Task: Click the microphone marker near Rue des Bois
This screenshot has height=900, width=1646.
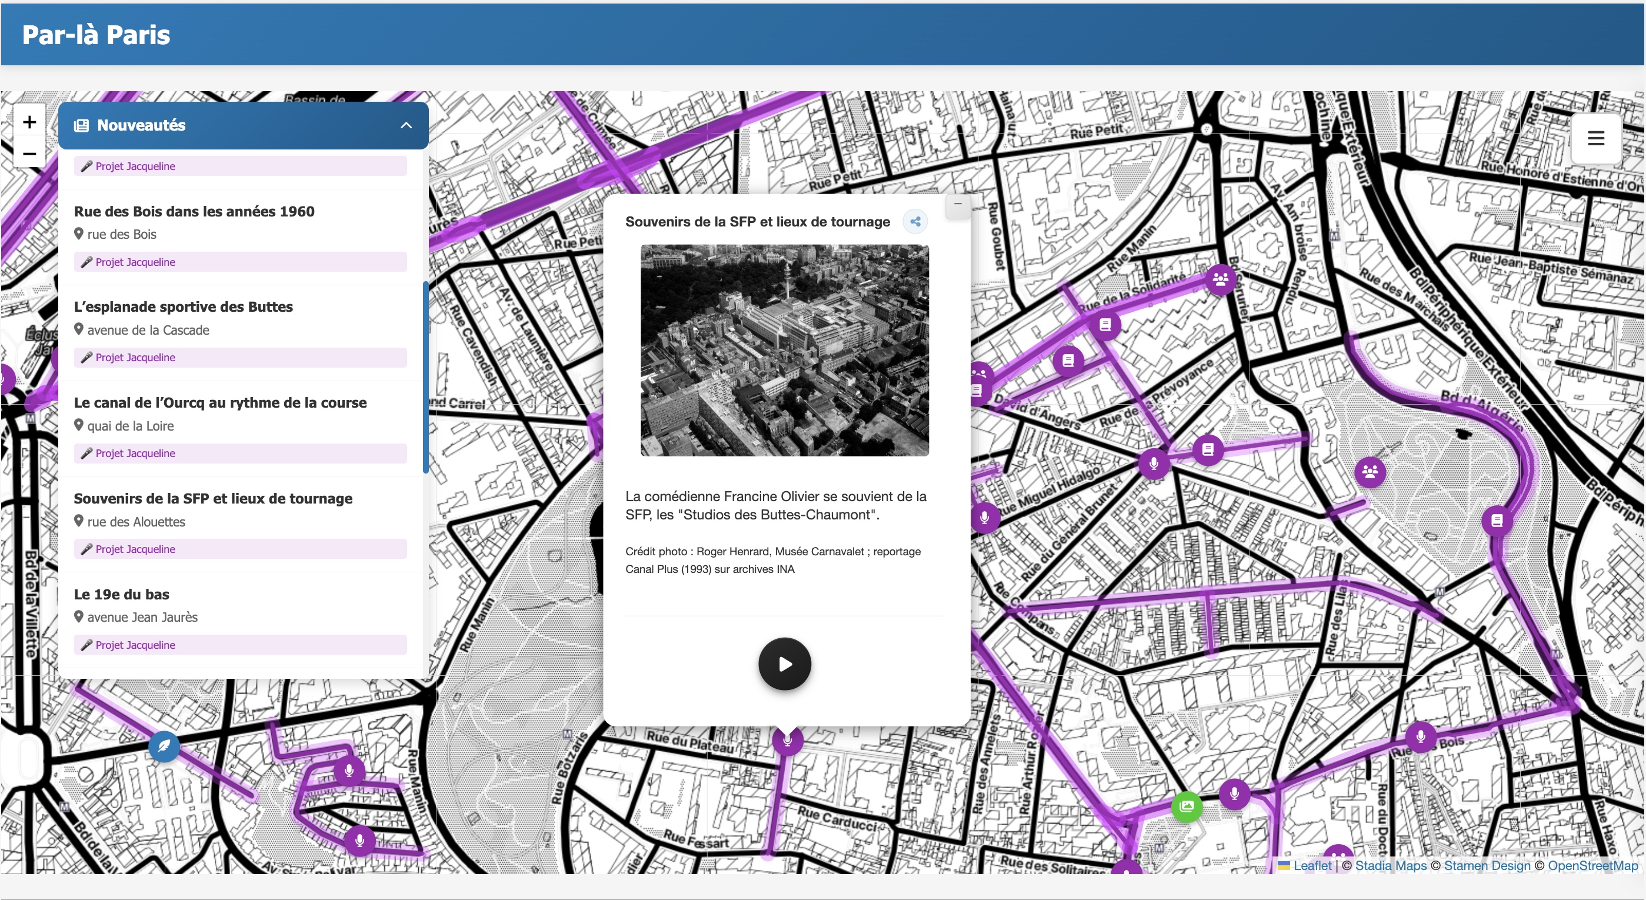Action: [x=1421, y=737]
